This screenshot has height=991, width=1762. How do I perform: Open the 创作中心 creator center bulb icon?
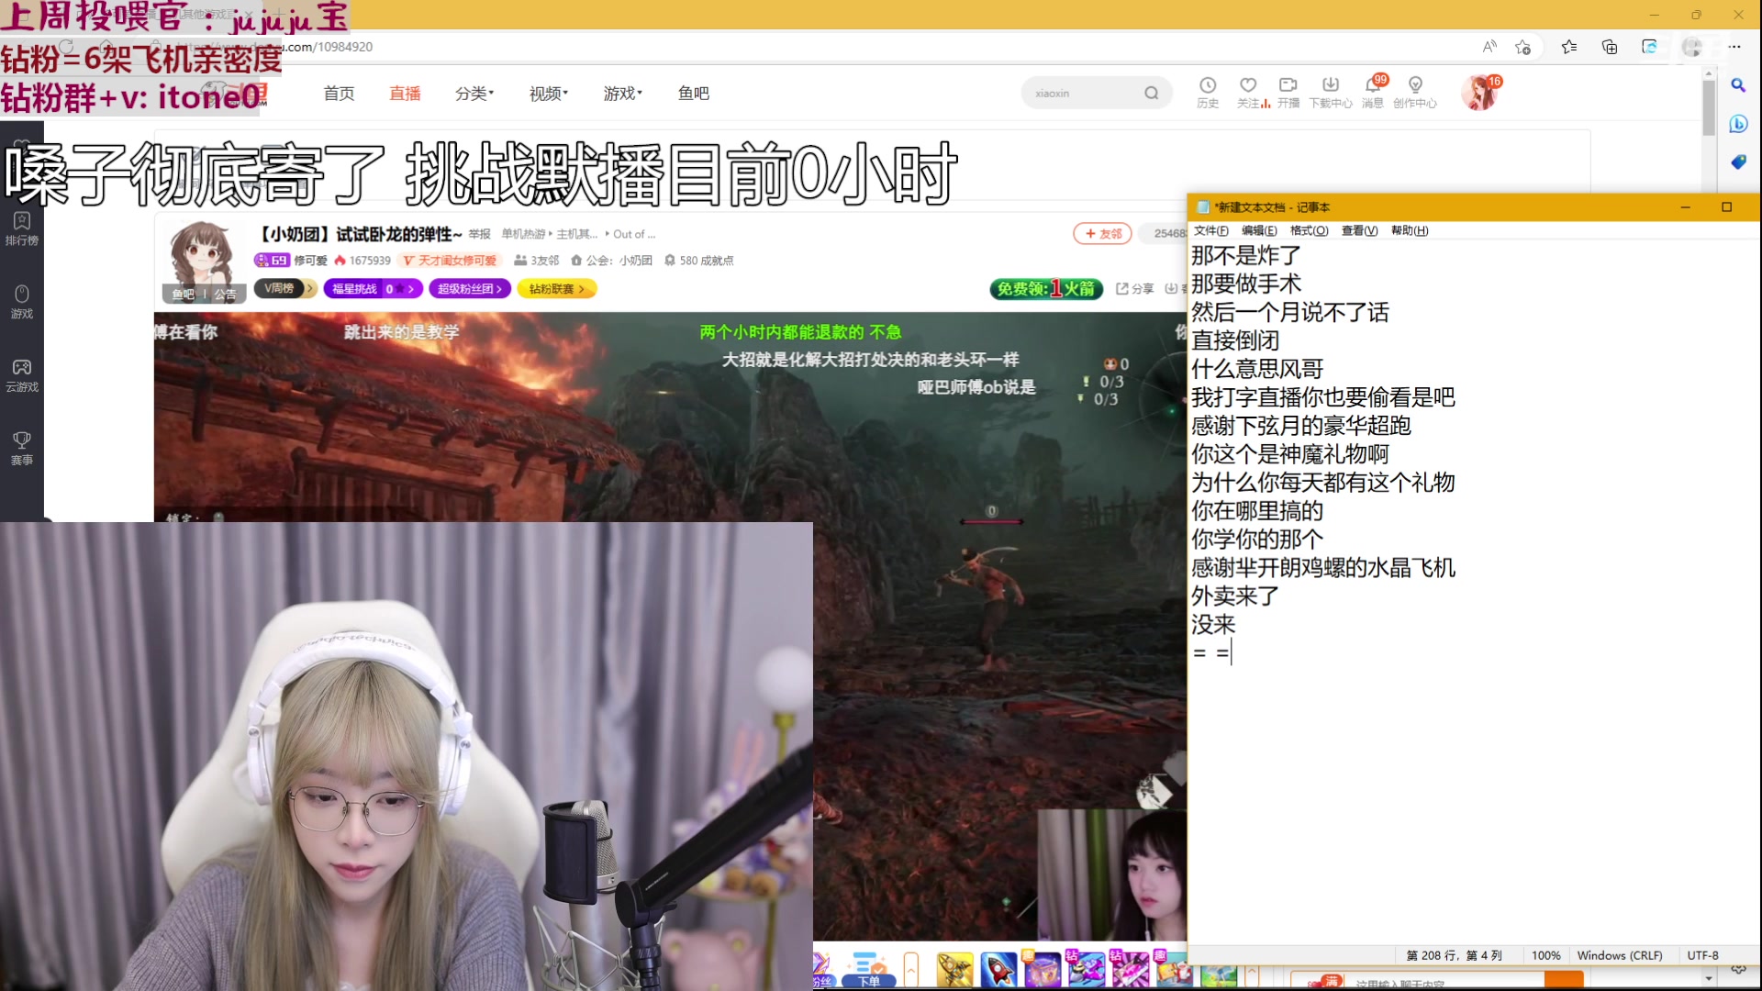click(x=1414, y=91)
